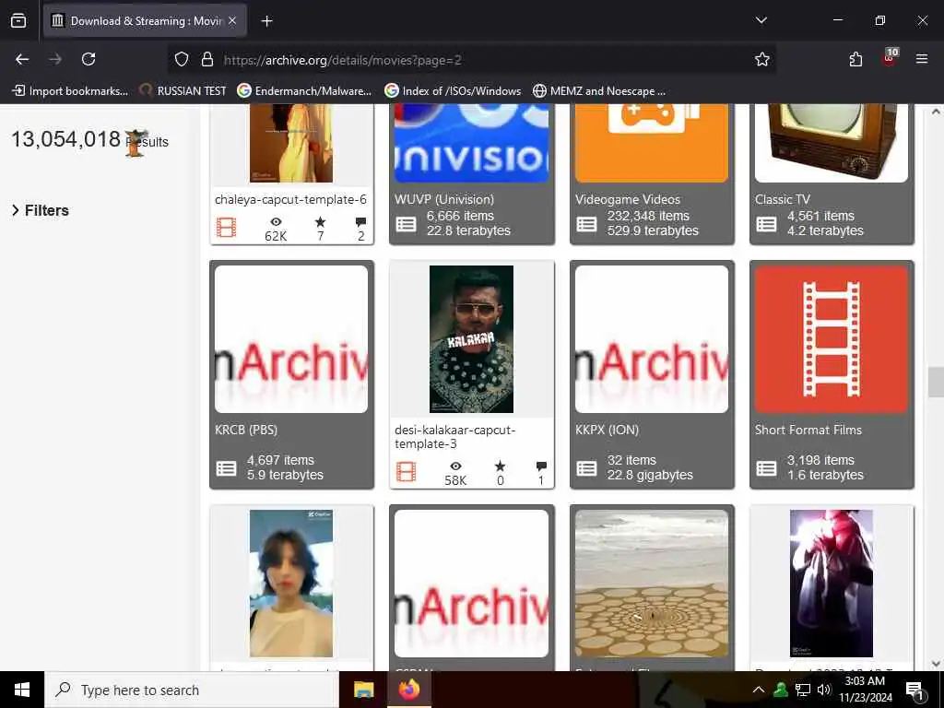
Task: Open Import bookmarks toolbar item
Action: pyautogui.click(x=70, y=91)
